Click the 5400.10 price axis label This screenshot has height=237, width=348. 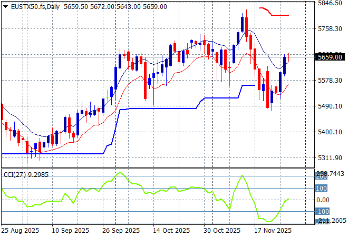[x=330, y=132]
